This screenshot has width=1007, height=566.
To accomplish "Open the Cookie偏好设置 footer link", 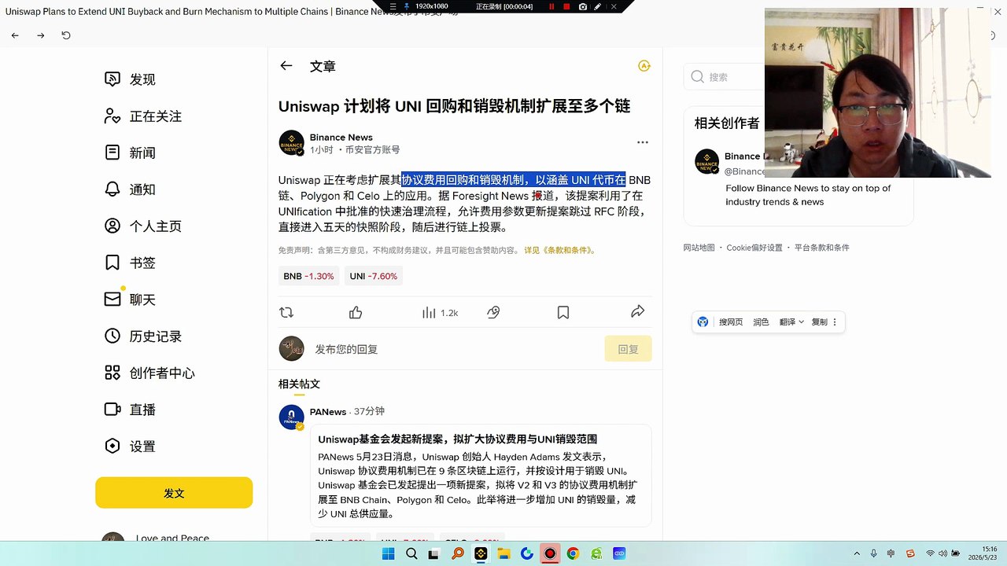I will (754, 248).
